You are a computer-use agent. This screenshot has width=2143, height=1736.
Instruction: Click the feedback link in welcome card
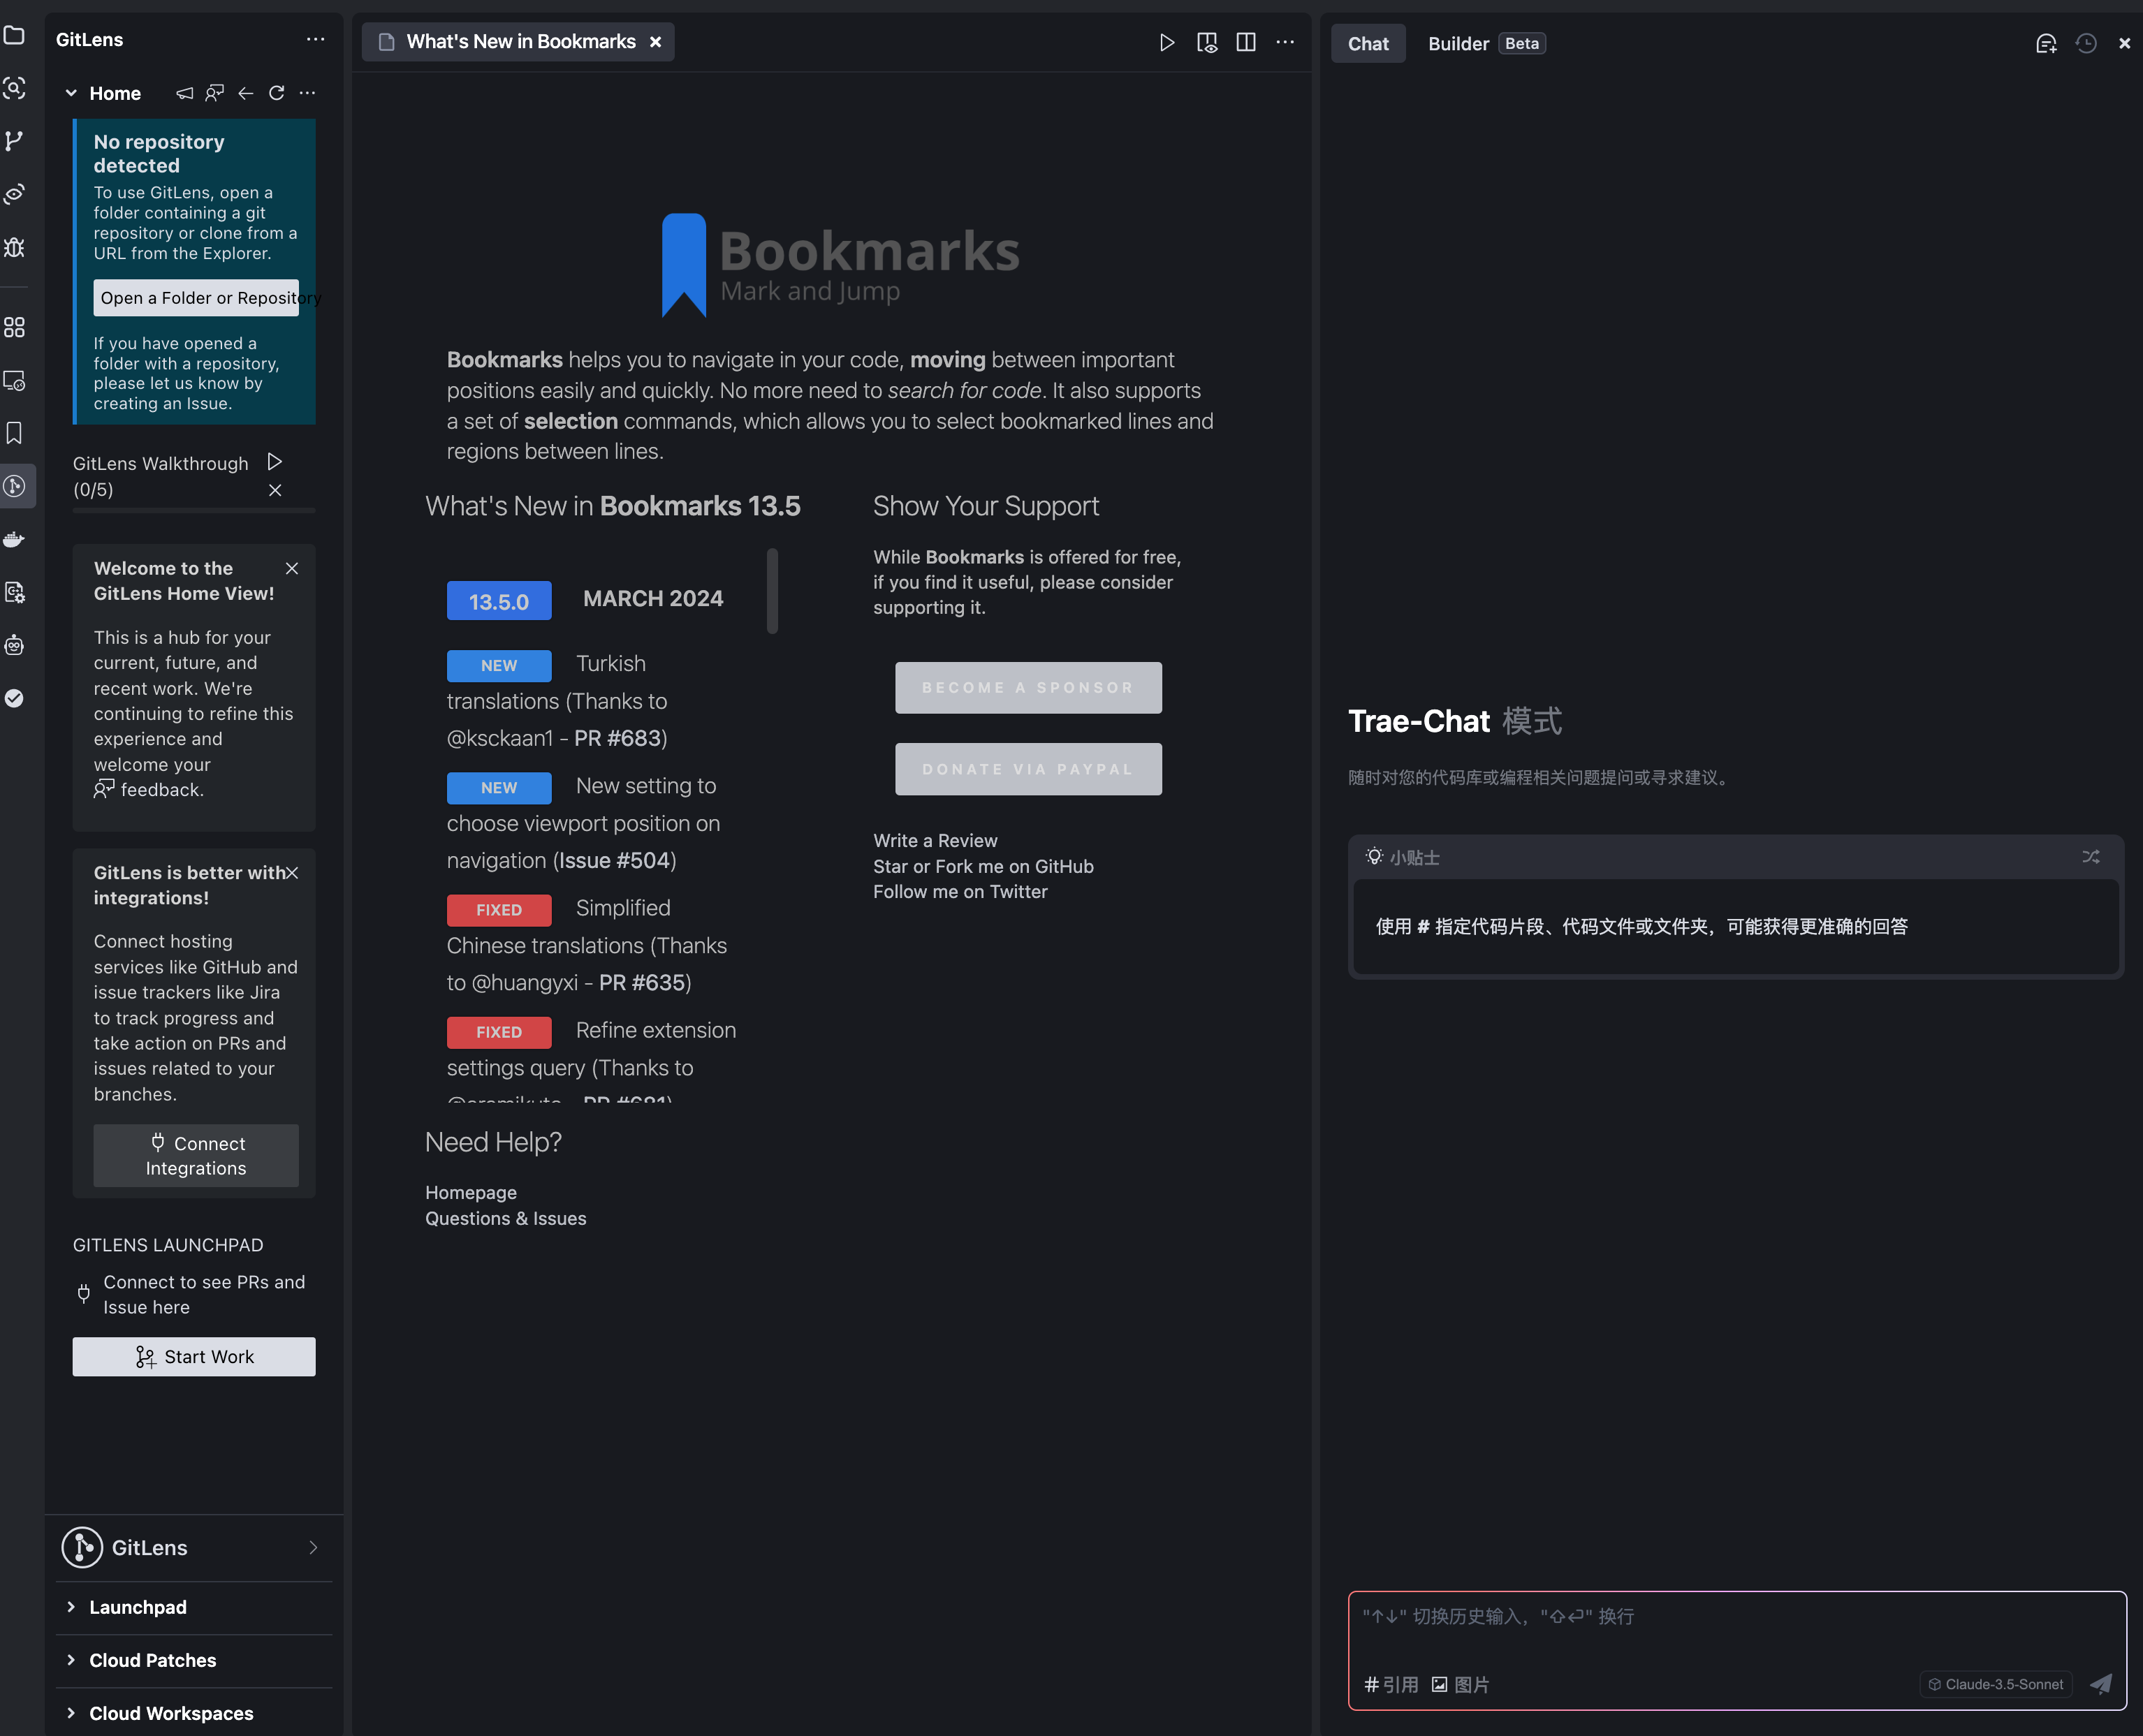tap(149, 790)
